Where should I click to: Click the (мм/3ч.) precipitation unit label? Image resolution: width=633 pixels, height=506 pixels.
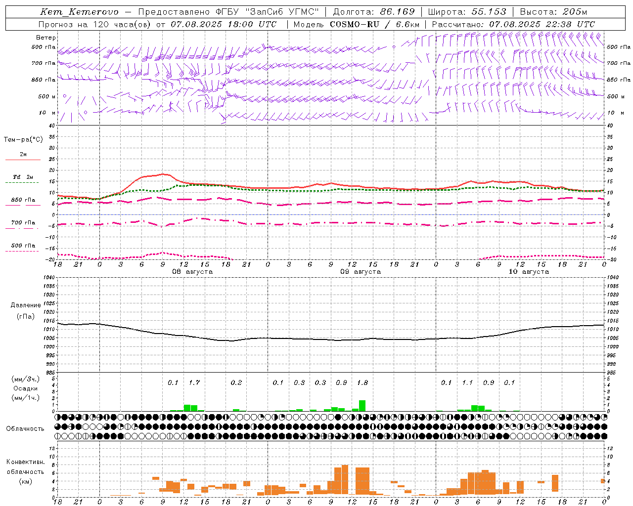25,379
